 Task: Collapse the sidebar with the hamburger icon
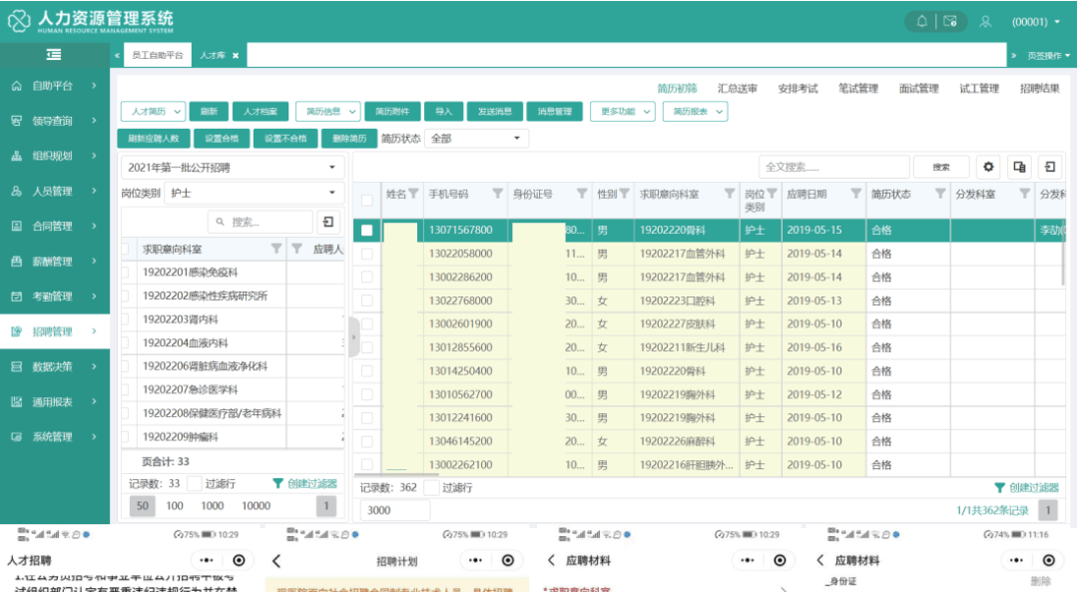pyautogui.click(x=53, y=55)
